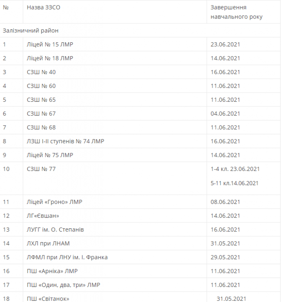Select 'ЛУГГ ім. О. Степанів' cell
Screen dimensions: 281x302
pyautogui.click(x=55, y=230)
